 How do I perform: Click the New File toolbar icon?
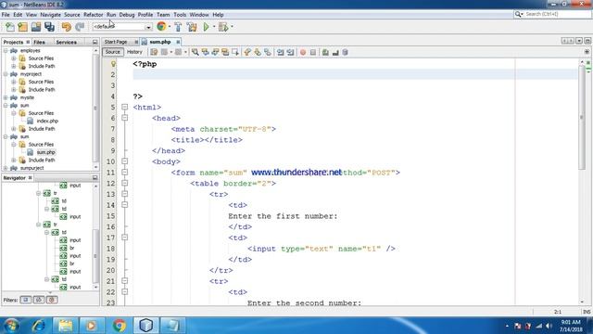(10, 27)
